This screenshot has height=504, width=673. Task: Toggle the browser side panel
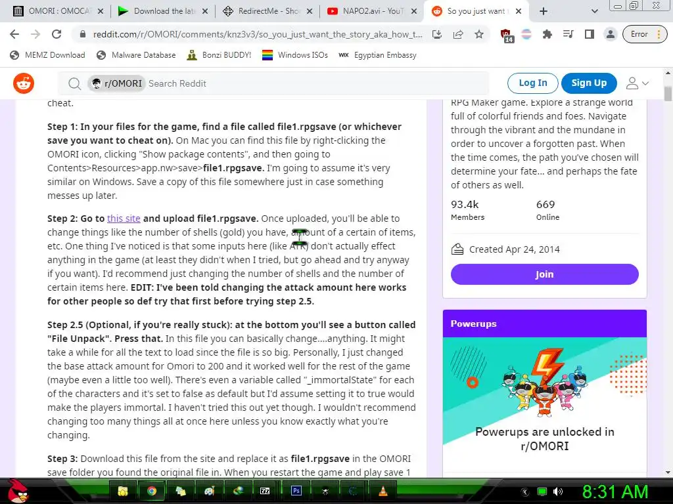pyautogui.click(x=590, y=34)
